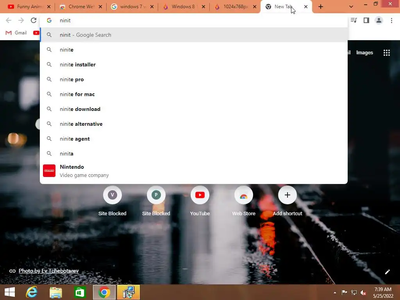Close the Windows 8 tab
This screenshot has width=400, height=300.
coord(203,7)
